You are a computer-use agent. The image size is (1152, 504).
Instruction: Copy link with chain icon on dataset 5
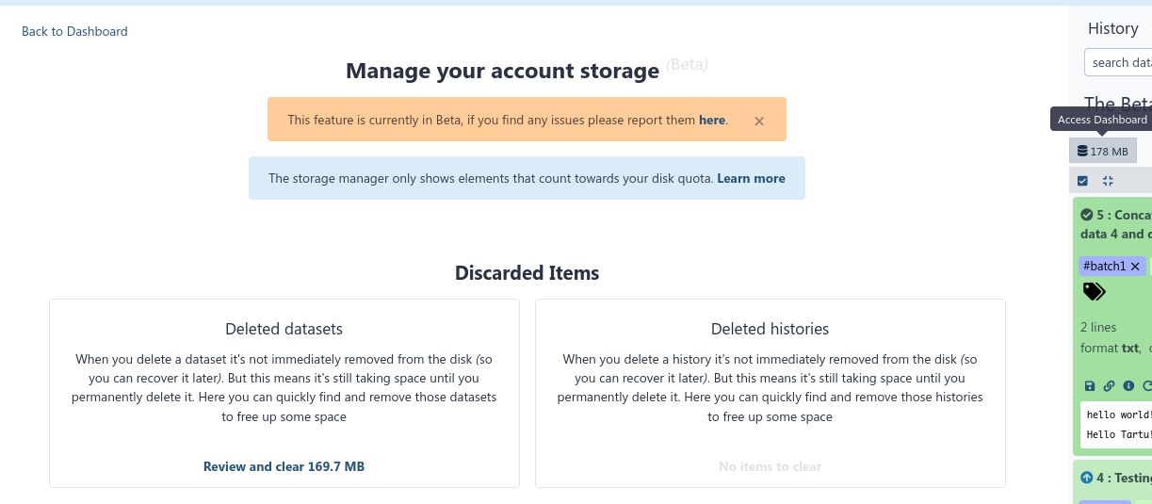coord(1110,386)
